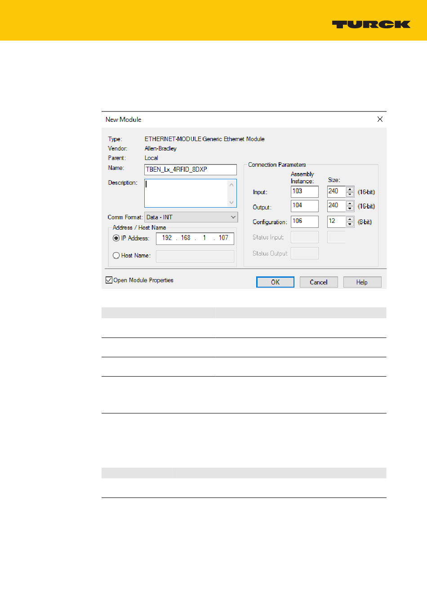Click the OK button
427x604 pixels.
(275, 282)
